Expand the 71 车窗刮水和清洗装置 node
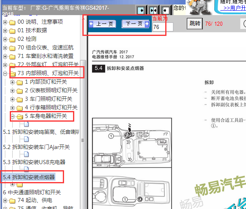Screen dimensions: 246x209 point(5,56)
